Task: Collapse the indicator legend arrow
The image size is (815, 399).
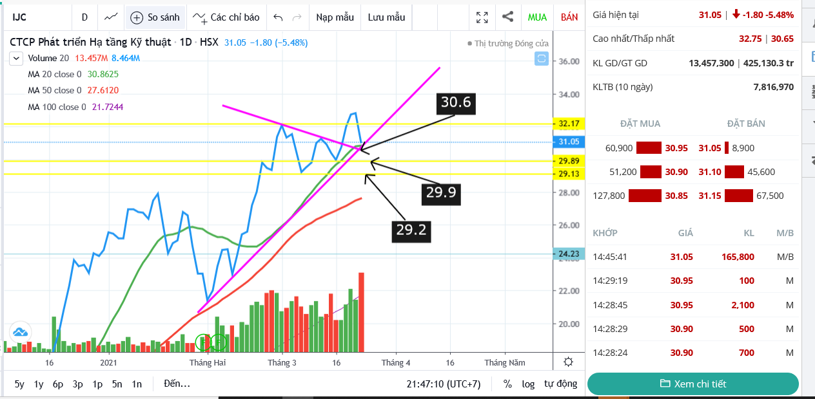Action: (16, 59)
